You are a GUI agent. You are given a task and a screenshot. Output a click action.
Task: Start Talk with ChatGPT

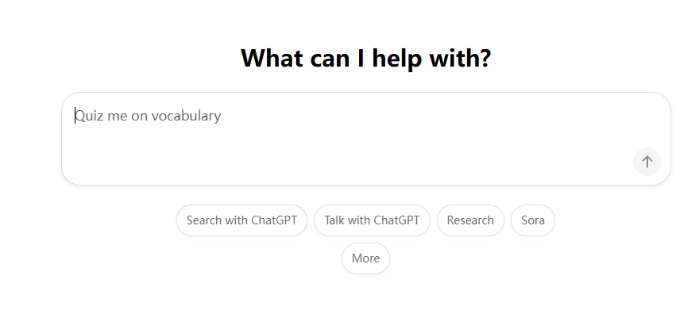(372, 220)
